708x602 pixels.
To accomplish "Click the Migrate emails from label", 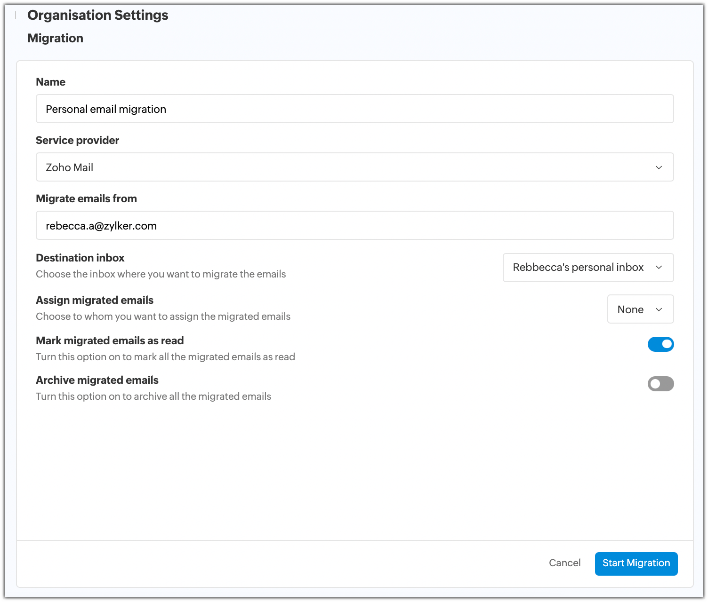I will 86,198.
